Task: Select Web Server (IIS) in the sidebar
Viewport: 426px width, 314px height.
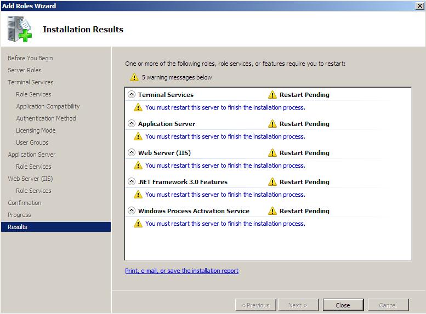Action: 30,179
